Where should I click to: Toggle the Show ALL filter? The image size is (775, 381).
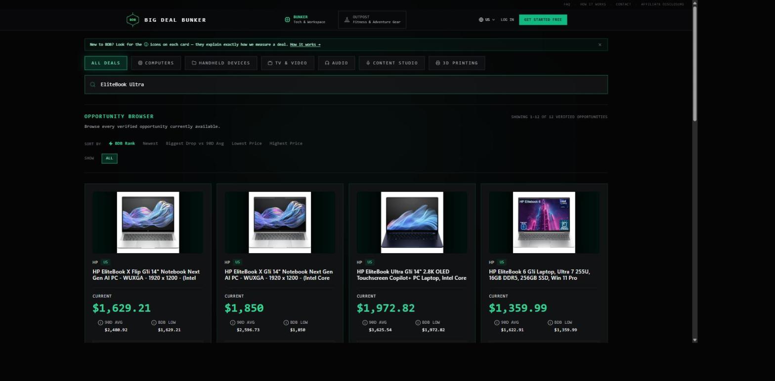(x=109, y=158)
